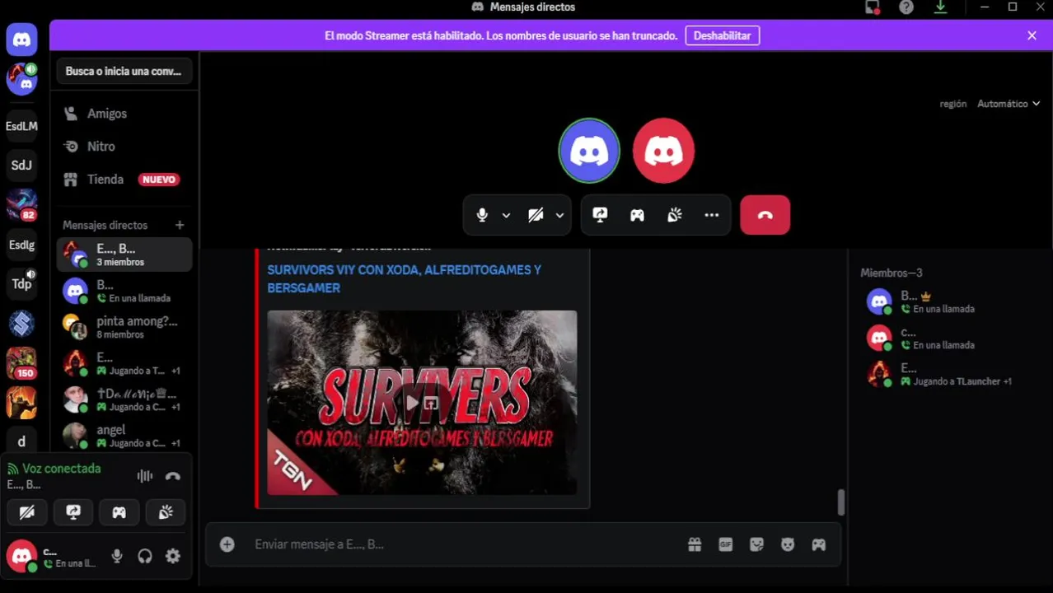This screenshot has height=593, width=1053.
Task: Click chat scrollbar thumb
Action: tap(840, 502)
